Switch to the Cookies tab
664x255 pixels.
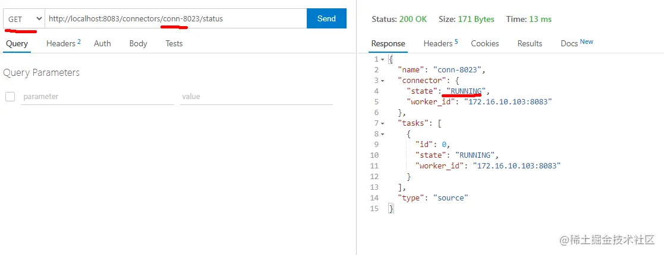point(485,43)
